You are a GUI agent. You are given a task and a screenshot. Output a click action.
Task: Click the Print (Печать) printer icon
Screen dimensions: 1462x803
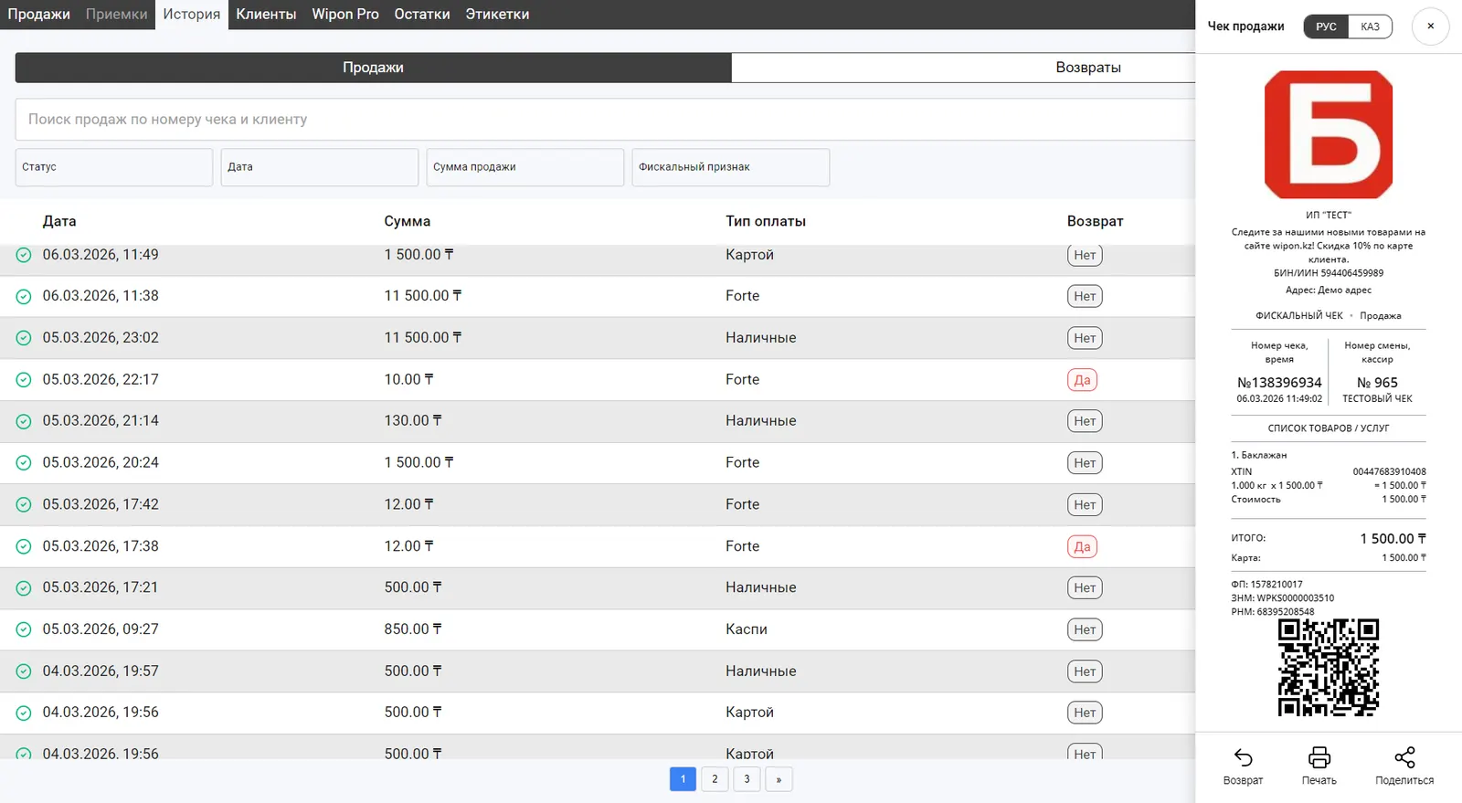pos(1319,757)
